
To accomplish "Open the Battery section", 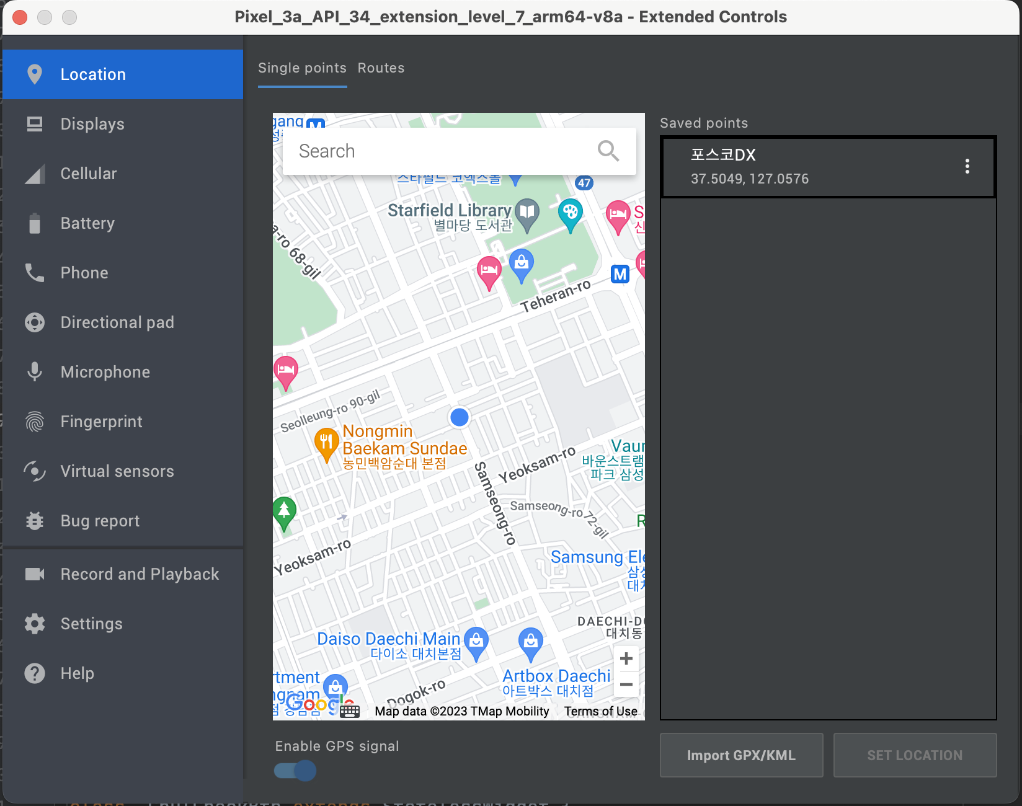I will click(123, 223).
